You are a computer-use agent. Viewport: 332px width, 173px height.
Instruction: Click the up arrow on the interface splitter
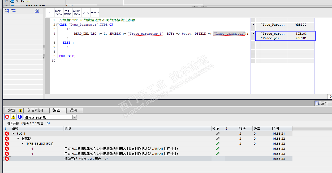195,6
